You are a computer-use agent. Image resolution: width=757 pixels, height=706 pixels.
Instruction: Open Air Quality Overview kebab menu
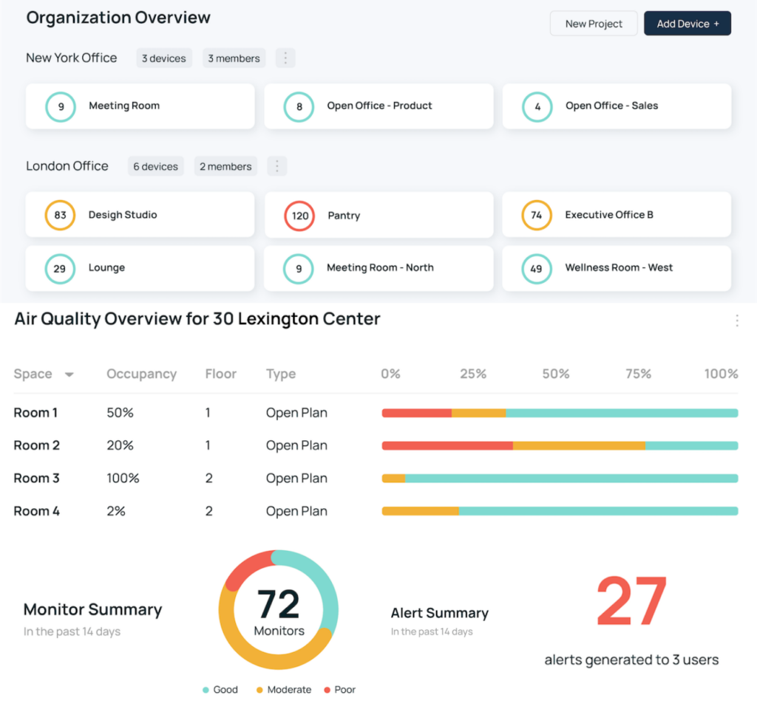pos(736,321)
